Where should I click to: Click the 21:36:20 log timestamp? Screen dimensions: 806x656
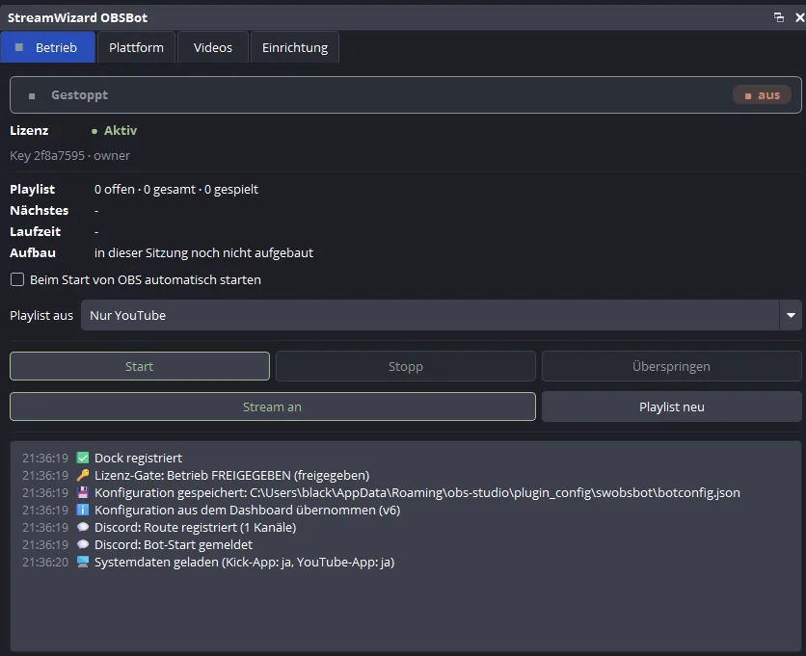[45, 562]
